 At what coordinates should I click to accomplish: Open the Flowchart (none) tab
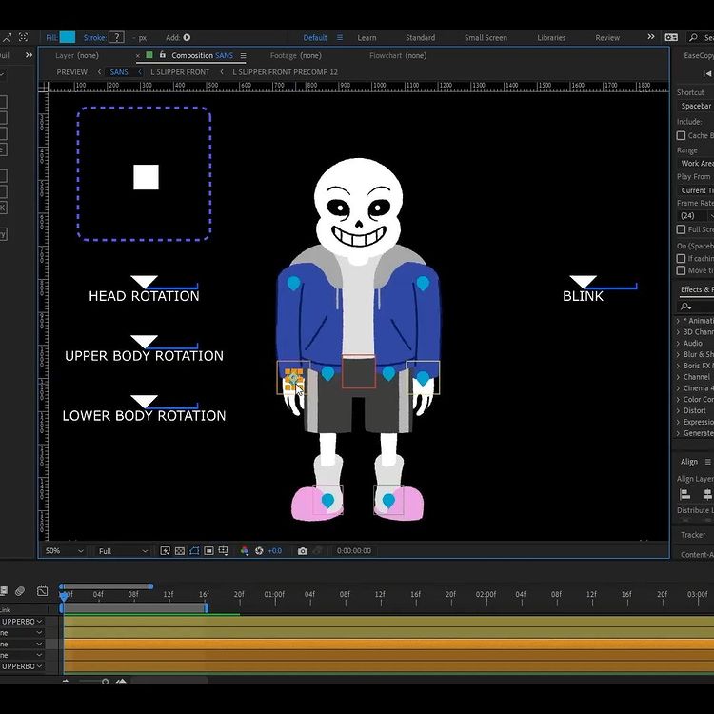coord(398,55)
